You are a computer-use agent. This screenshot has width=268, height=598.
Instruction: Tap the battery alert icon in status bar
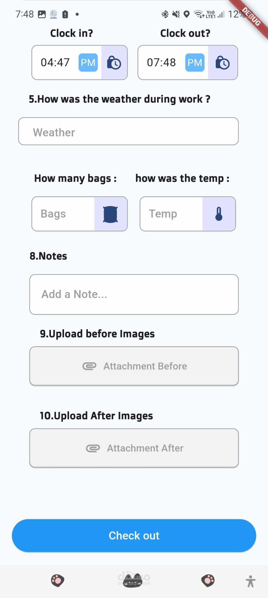65,14
